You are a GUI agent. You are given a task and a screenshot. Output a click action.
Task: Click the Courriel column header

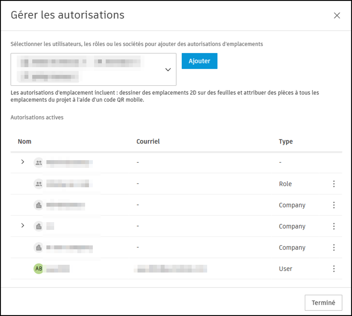[x=148, y=142]
